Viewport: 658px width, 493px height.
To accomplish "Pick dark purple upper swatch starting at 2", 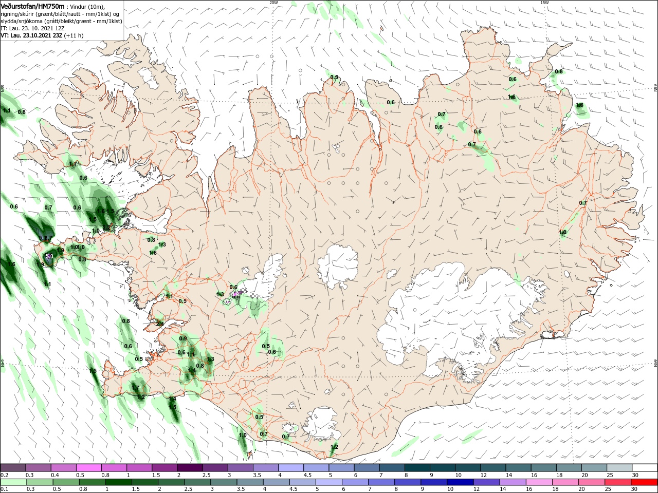I will [190, 468].
